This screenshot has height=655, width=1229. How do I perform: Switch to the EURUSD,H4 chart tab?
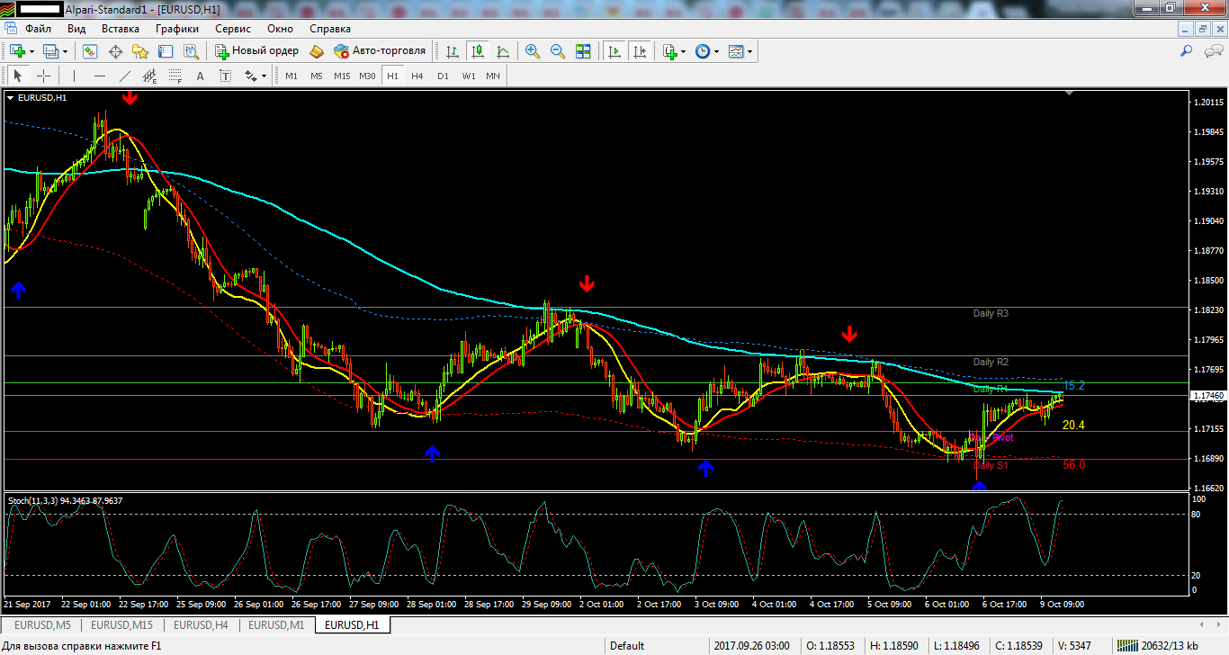pyautogui.click(x=200, y=624)
